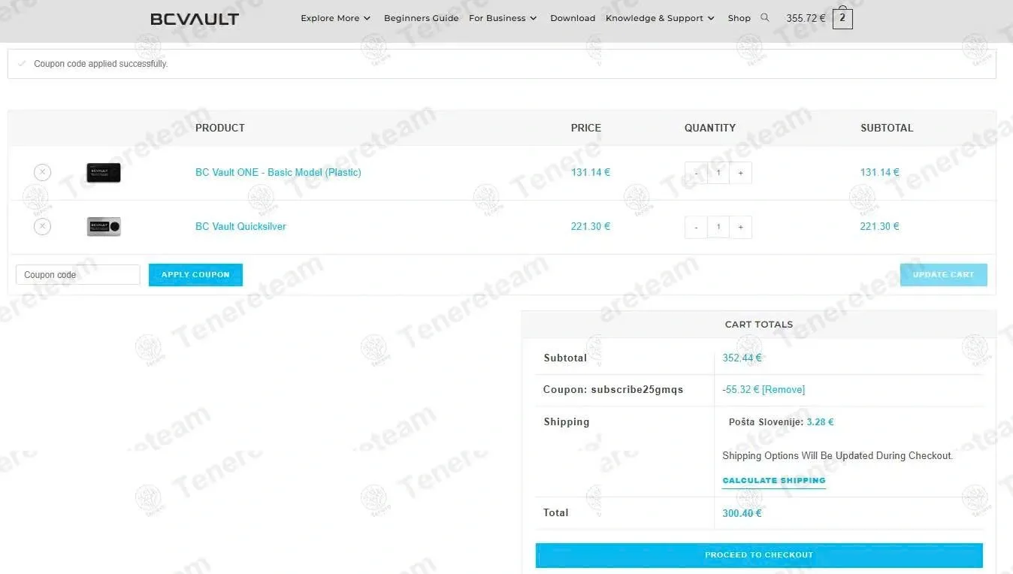Click the Pošta Slovenije 3.28 € shipping option
1013x574 pixels.
click(781, 422)
